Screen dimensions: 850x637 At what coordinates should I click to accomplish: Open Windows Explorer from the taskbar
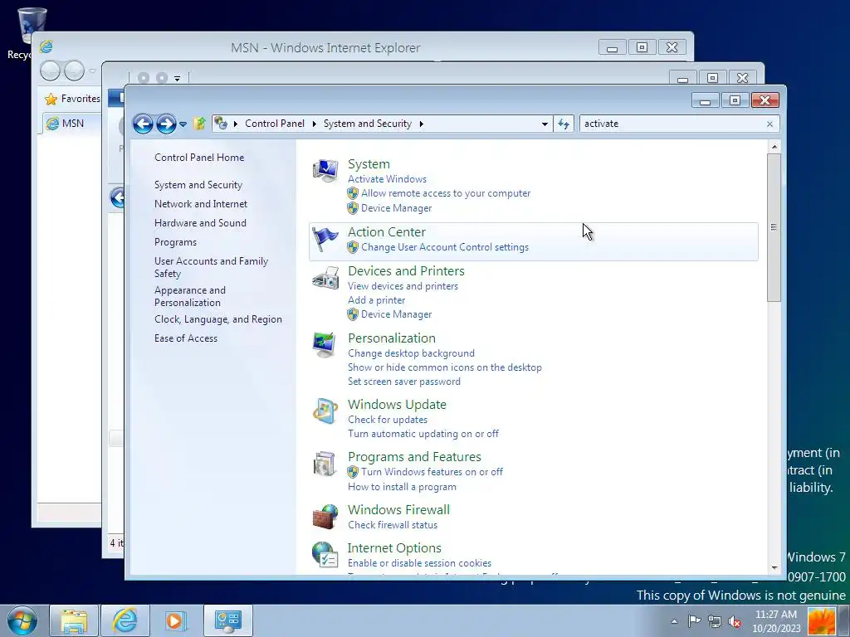(74, 620)
